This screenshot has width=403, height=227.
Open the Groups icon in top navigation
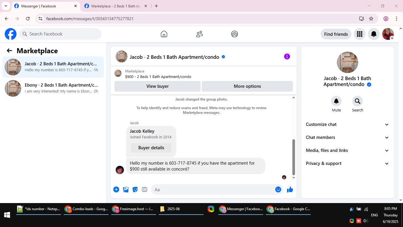(x=235, y=34)
